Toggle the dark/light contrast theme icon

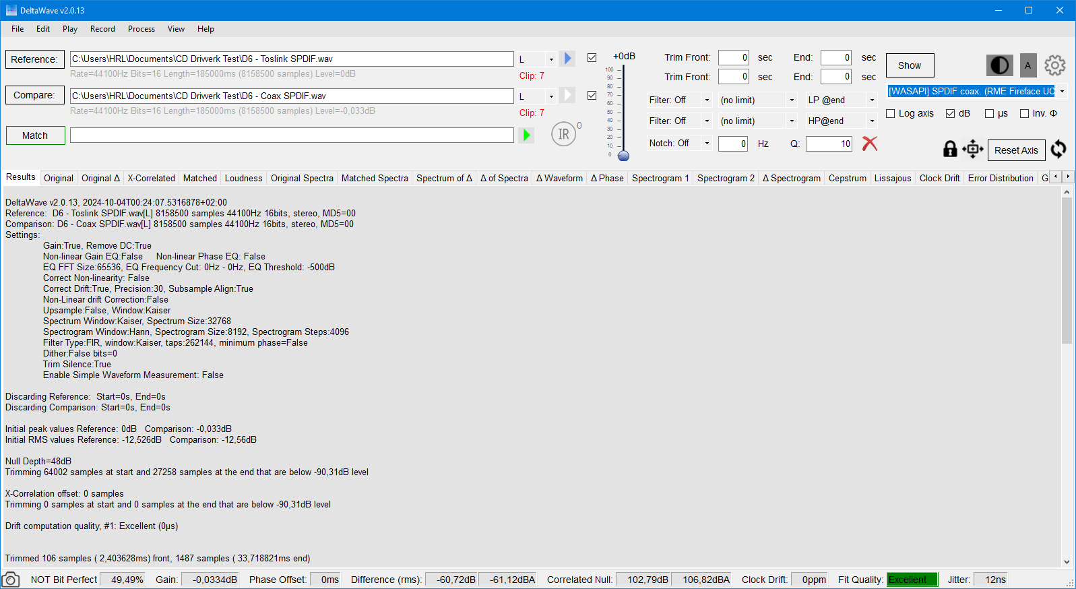[999, 65]
